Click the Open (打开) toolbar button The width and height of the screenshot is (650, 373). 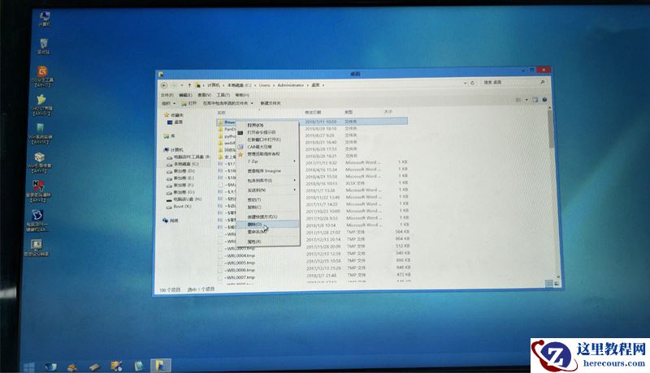point(189,103)
